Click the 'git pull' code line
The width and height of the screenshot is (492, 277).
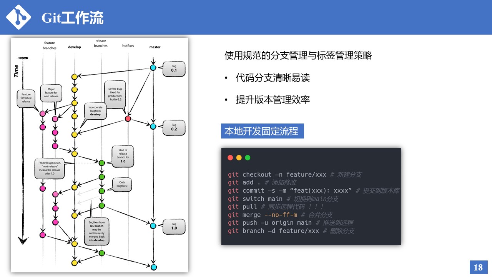[x=276, y=207]
